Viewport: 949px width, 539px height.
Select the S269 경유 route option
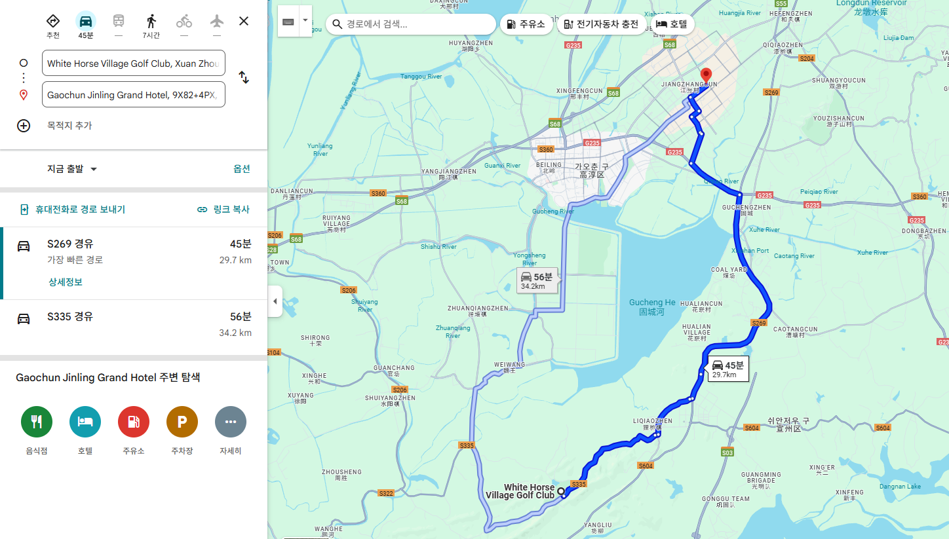tap(134, 263)
